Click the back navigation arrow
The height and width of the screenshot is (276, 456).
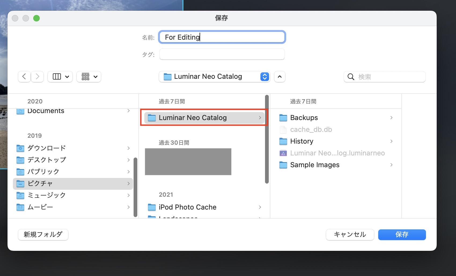(24, 77)
